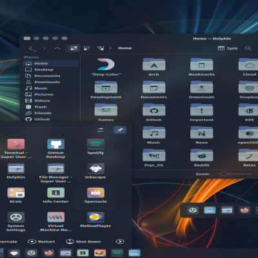Launch File Manager - Super User from launcher
Image resolution: width=258 pixels, height=258 pixels.
coord(55,173)
